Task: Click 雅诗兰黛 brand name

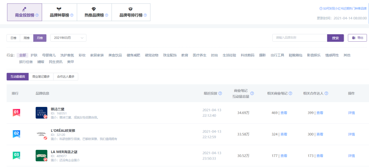Action: click(57, 109)
